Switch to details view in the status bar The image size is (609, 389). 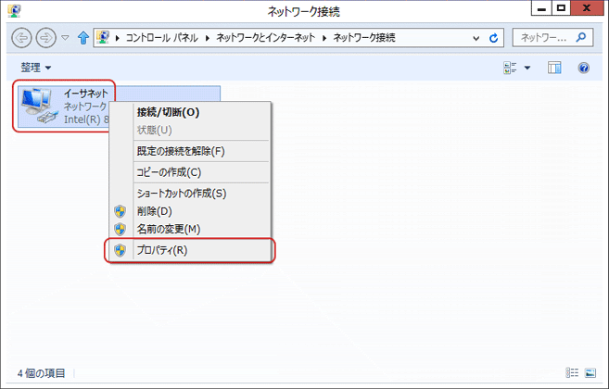pyautogui.click(x=572, y=372)
